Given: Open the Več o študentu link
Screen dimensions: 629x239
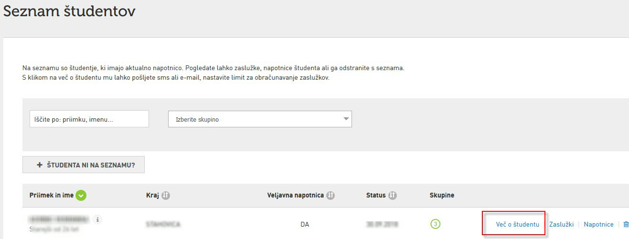Looking at the screenshot, I should (518, 224).
